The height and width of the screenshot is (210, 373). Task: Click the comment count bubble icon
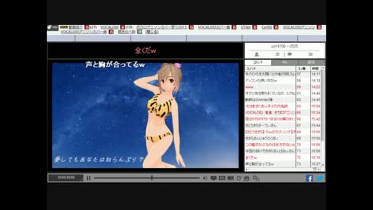click(289, 54)
